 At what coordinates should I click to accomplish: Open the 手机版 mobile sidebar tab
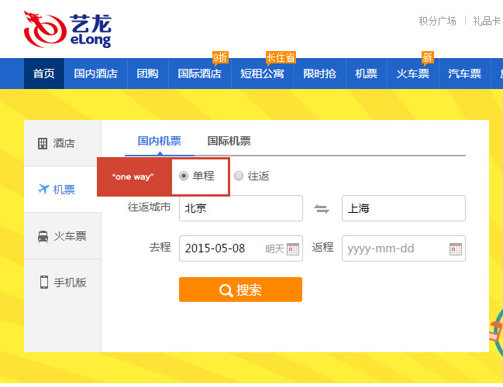tap(63, 283)
